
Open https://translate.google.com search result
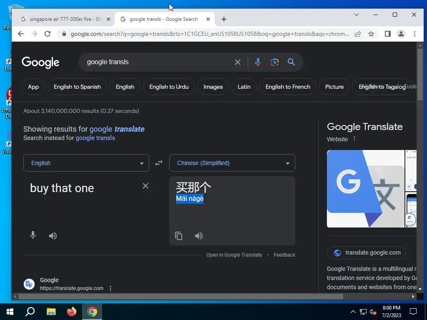[x=72, y=288]
